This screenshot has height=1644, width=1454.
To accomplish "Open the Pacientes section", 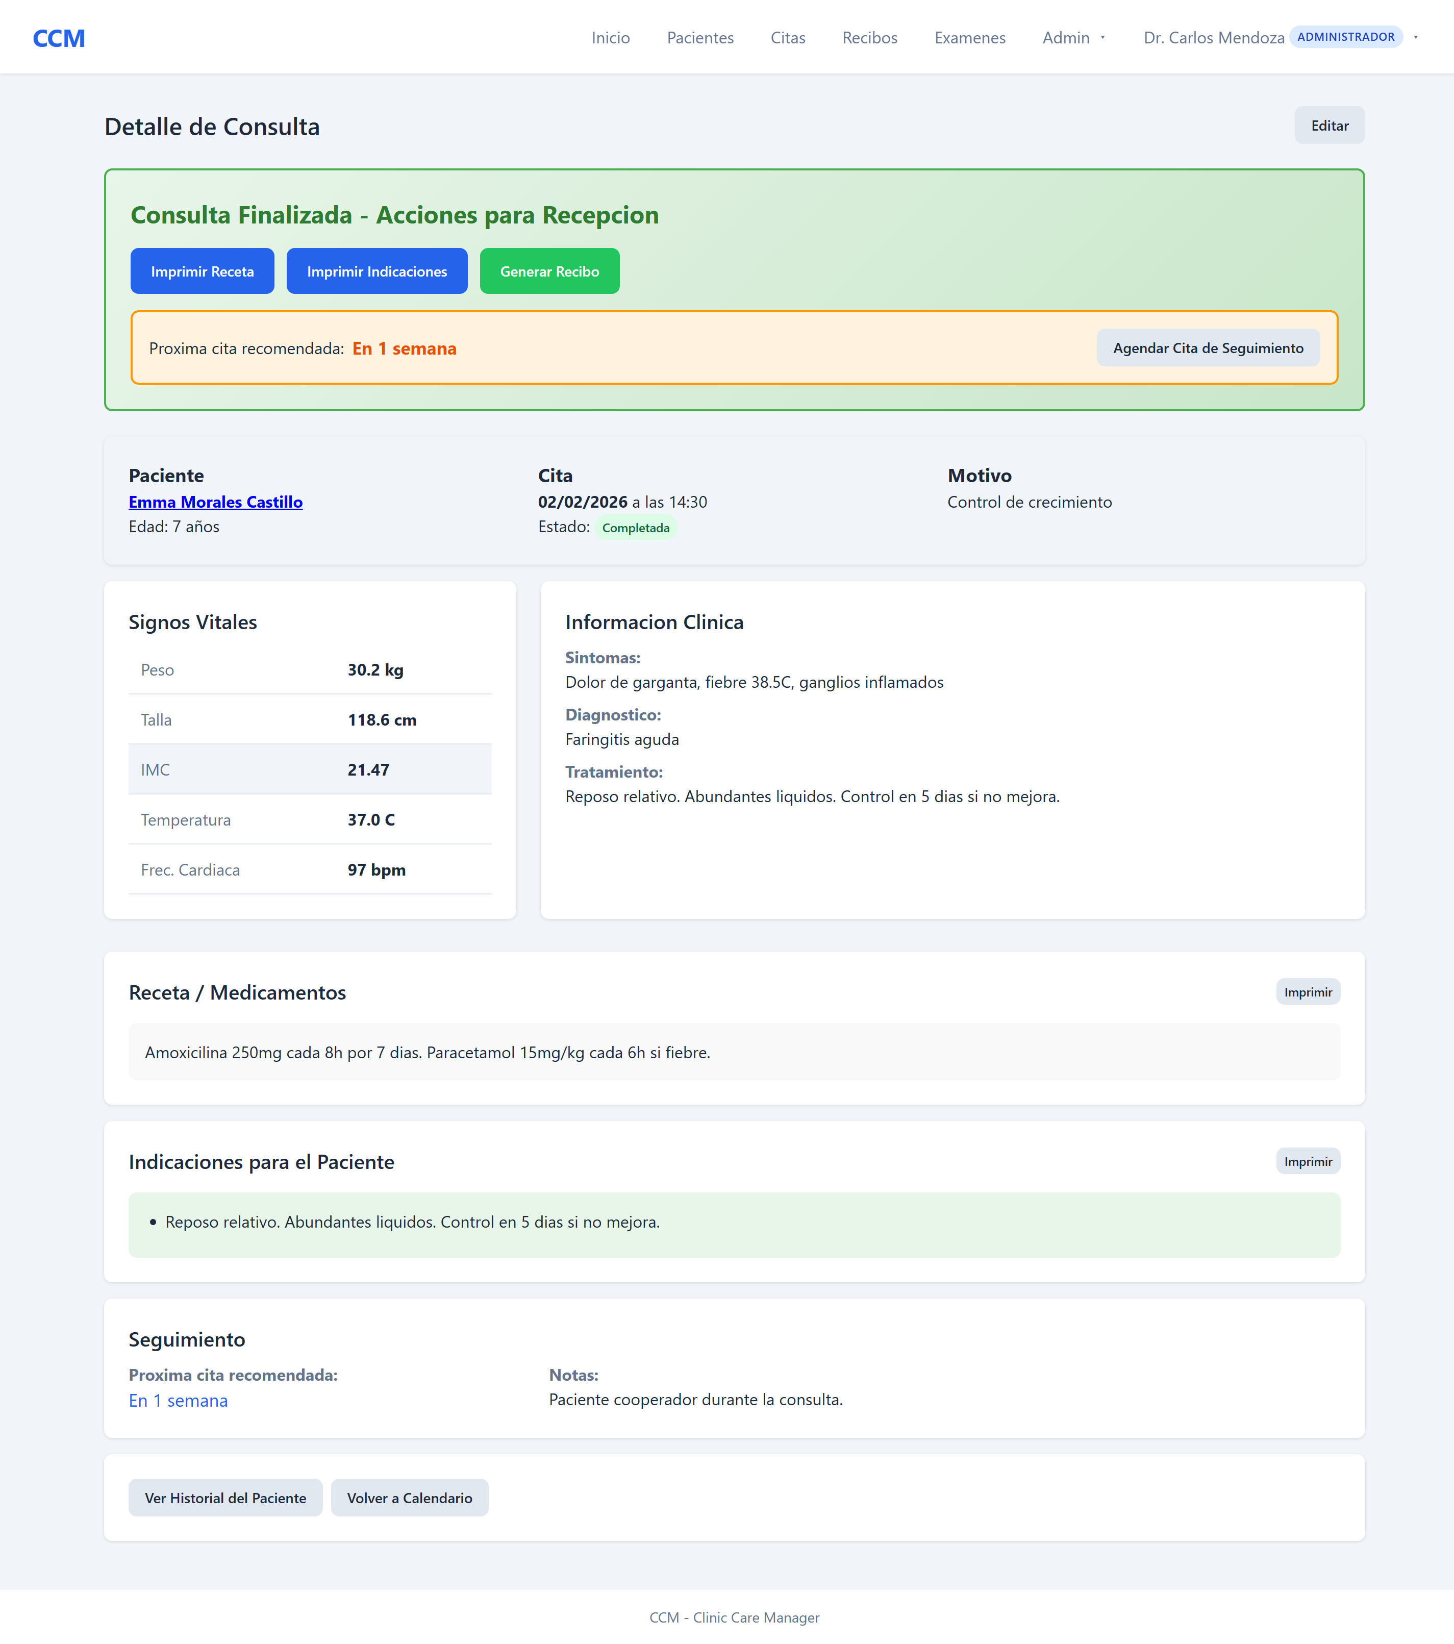I will (x=699, y=38).
